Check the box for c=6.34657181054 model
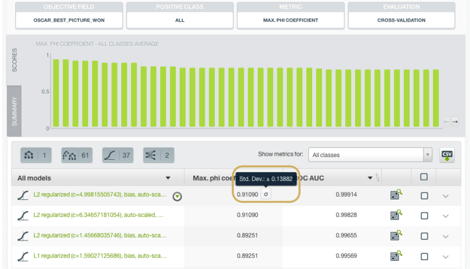Screen dimensions: 470x269 click(x=424, y=216)
